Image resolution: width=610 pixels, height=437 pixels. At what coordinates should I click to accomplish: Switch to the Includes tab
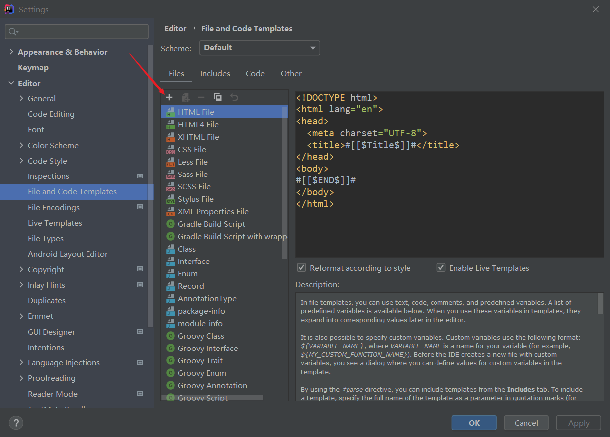215,73
